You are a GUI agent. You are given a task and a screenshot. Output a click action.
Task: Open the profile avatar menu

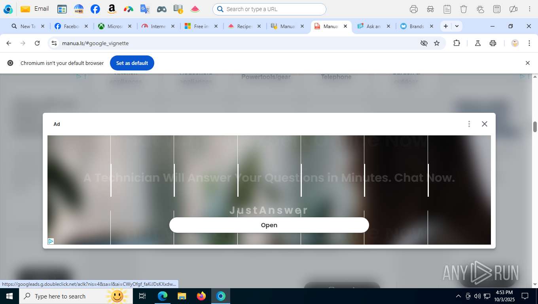pyautogui.click(x=515, y=43)
